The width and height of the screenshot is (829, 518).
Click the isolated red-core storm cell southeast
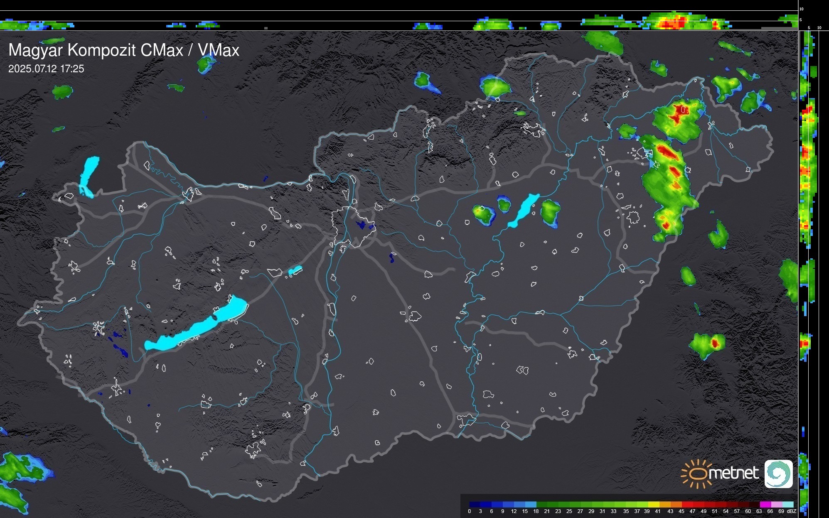(x=715, y=344)
